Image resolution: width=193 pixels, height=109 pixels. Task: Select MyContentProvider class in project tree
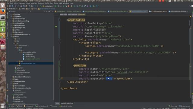[x=33, y=59]
